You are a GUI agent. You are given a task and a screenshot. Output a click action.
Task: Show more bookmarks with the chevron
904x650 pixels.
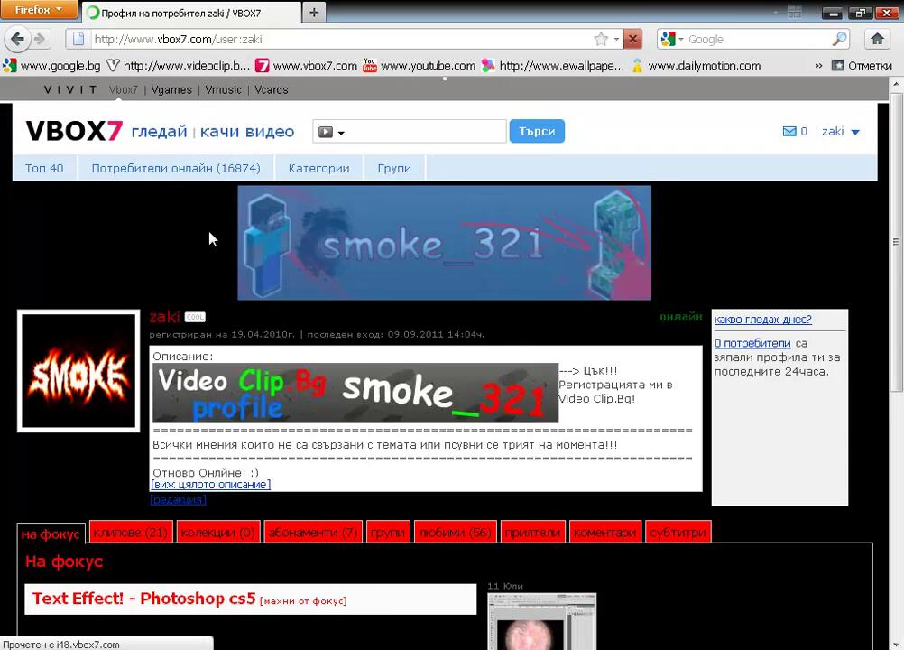tap(818, 66)
